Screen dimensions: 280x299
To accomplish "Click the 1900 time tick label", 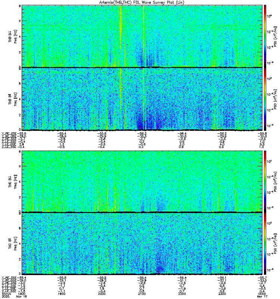I will point(62,294).
